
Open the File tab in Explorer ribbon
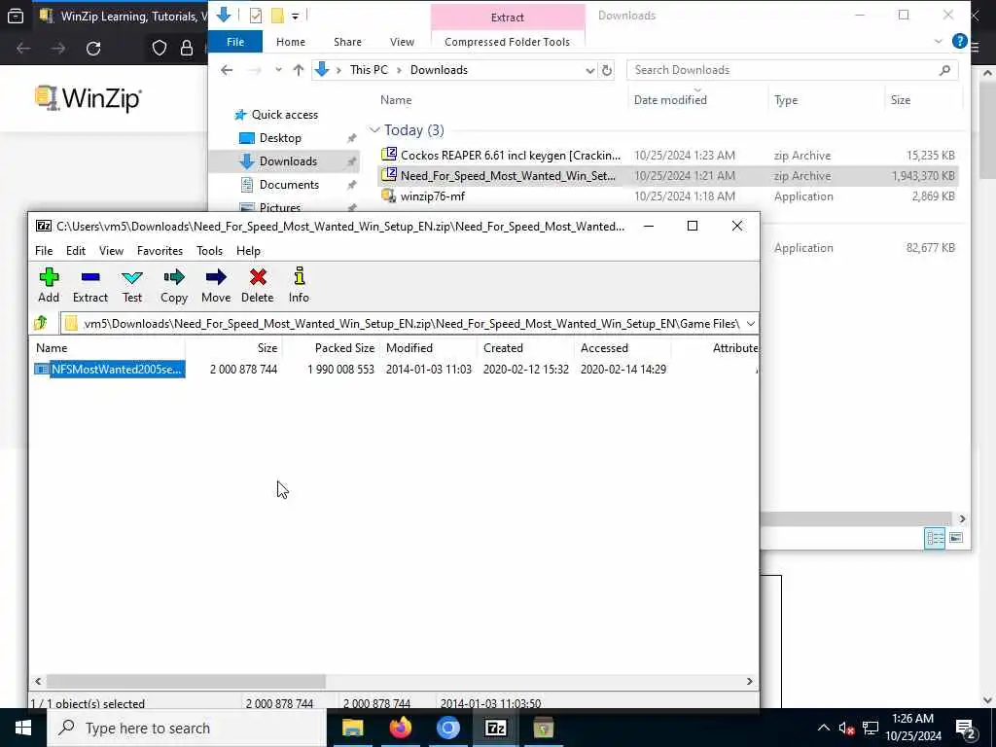coord(235,41)
